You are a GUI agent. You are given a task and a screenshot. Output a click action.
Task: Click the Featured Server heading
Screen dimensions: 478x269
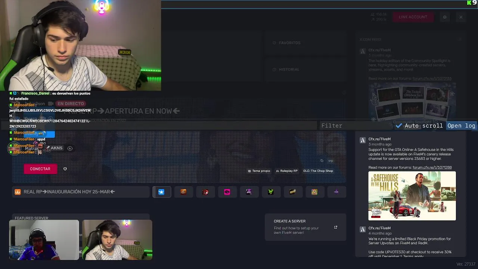[31, 218]
